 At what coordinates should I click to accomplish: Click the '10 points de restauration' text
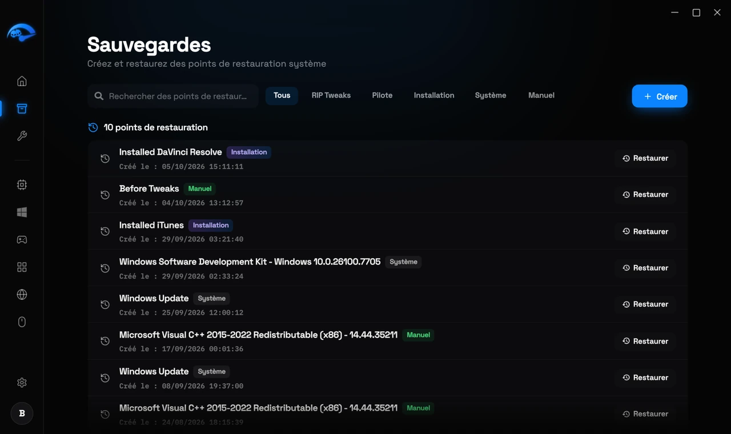[x=156, y=127]
